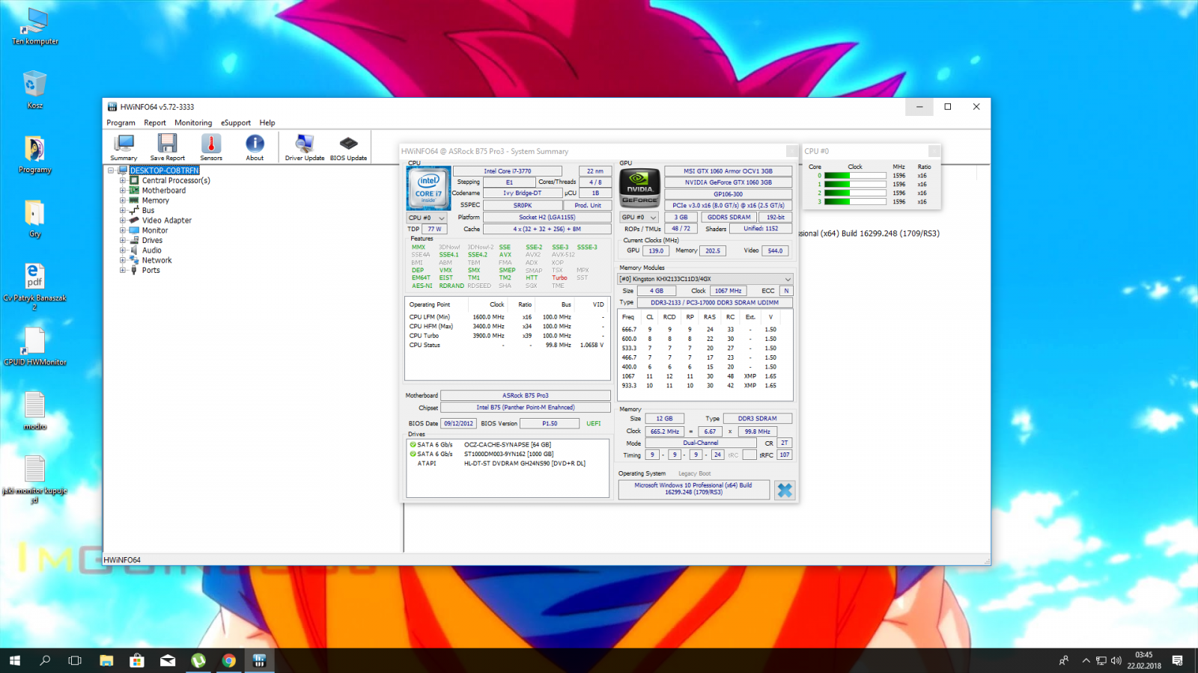Select Ports in the tree
This screenshot has width=1198, height=673.
pos(150,270)
